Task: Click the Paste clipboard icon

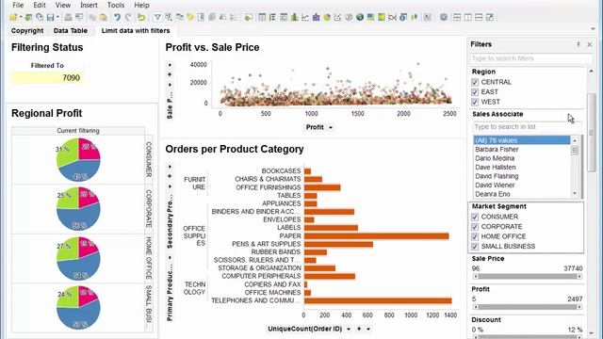Action: (x=103, y=17)
